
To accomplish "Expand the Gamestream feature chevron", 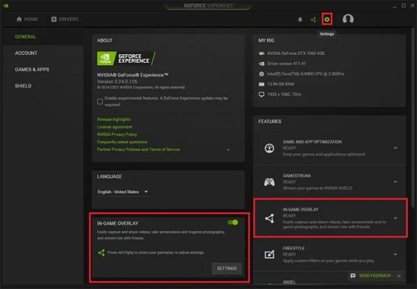I will tap(395, 181).
